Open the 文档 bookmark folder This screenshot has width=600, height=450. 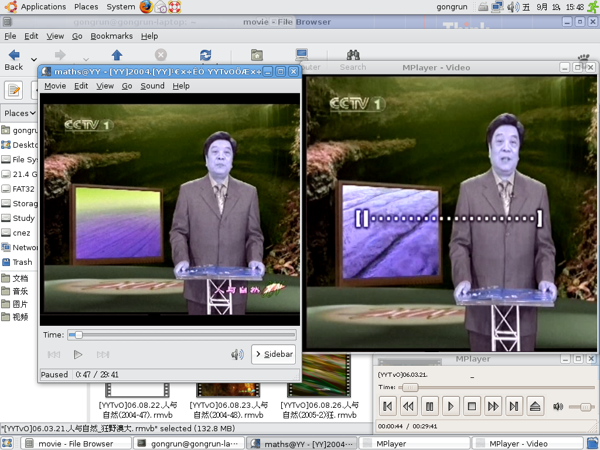pos(20,278)
